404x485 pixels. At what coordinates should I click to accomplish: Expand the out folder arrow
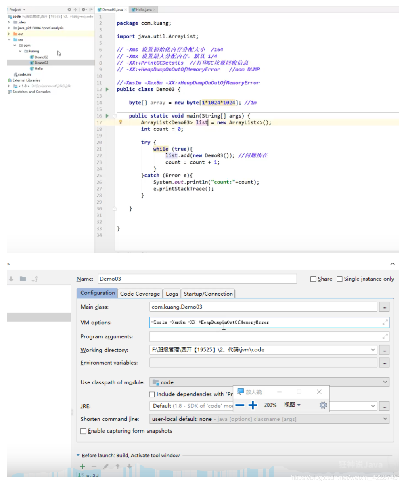(x=9, y=34)
